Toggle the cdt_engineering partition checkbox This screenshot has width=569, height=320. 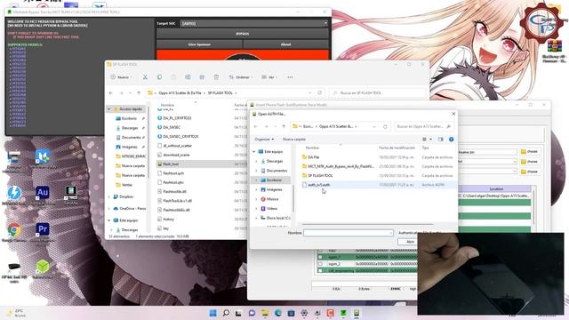coord(320,270)
